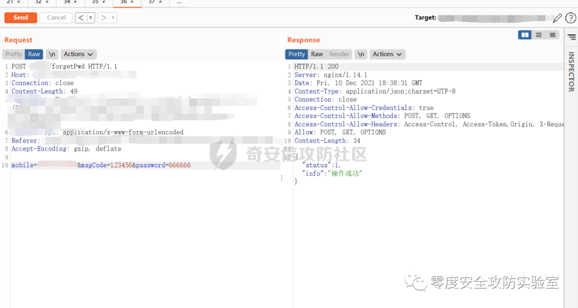The image size is (578, 308).
Task: Go to the previous request with back arrow
Action: [x=81, y=18]
